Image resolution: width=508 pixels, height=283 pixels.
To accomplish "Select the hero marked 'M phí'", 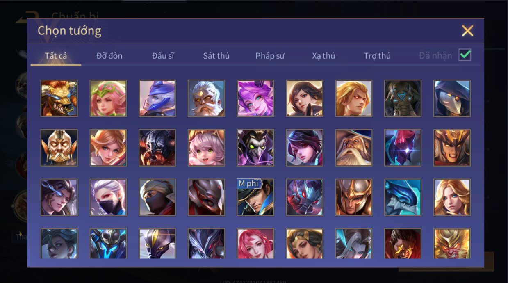I will (x=255, y=197).
